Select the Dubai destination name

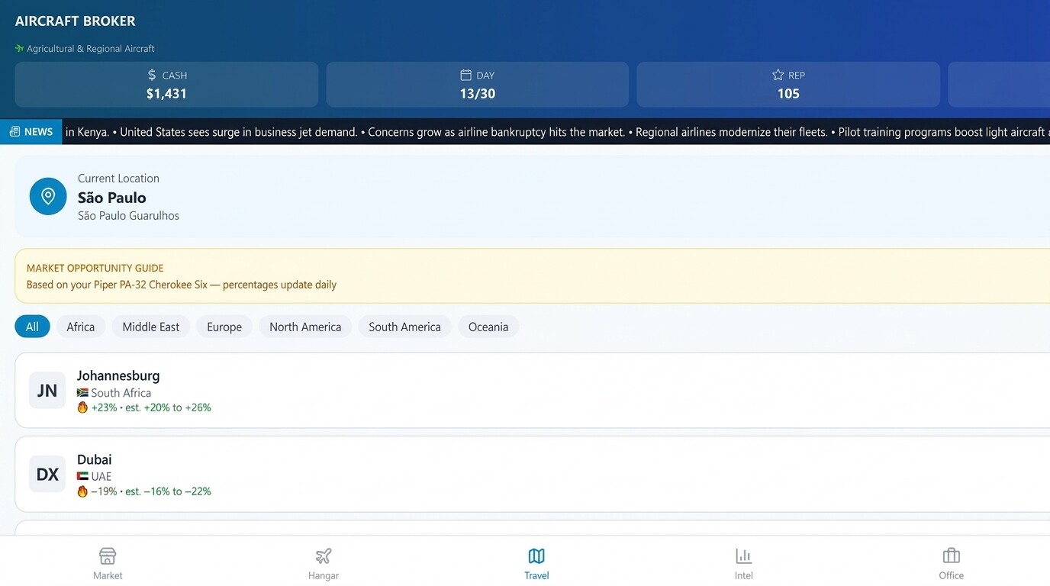(95, 459)
